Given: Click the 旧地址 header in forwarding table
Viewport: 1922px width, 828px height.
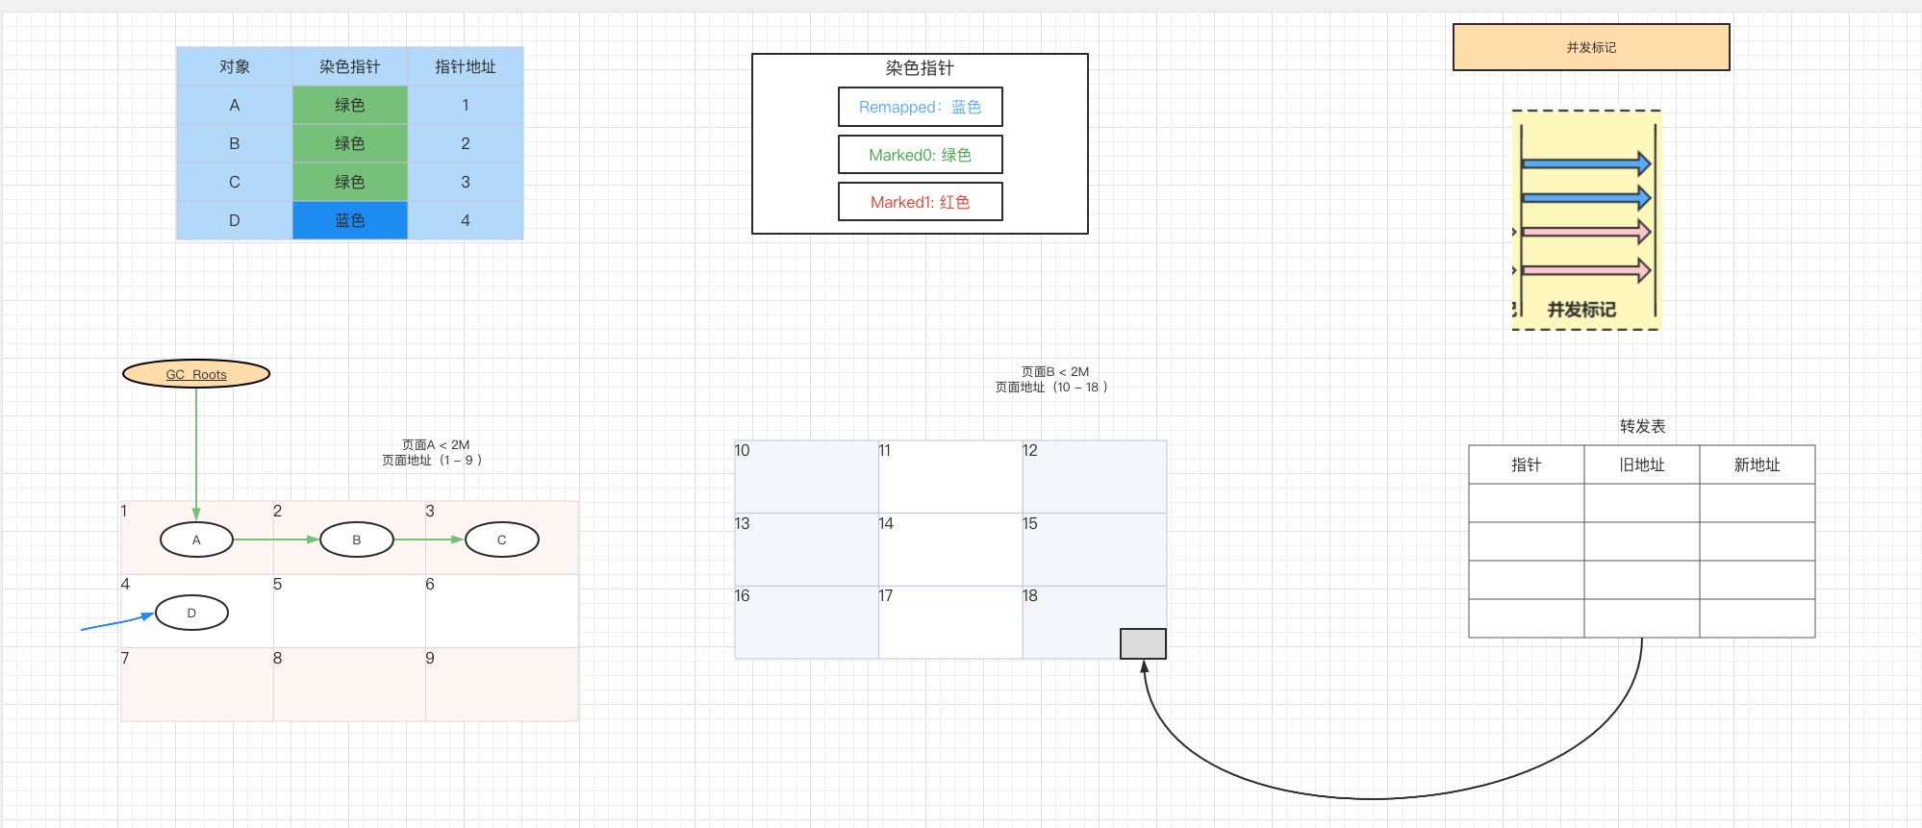Looking at the screenshot, I should tap(1641, 464).
